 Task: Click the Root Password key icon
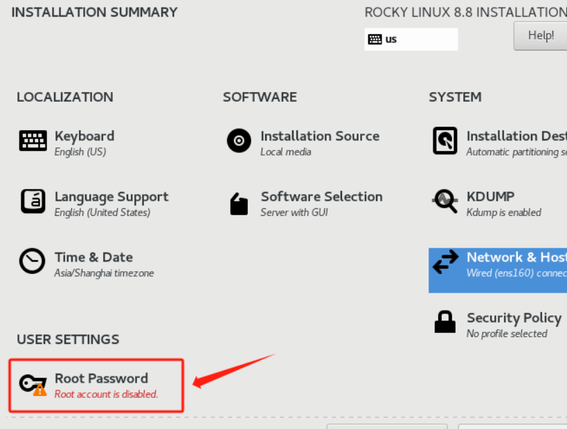(33, 384)
